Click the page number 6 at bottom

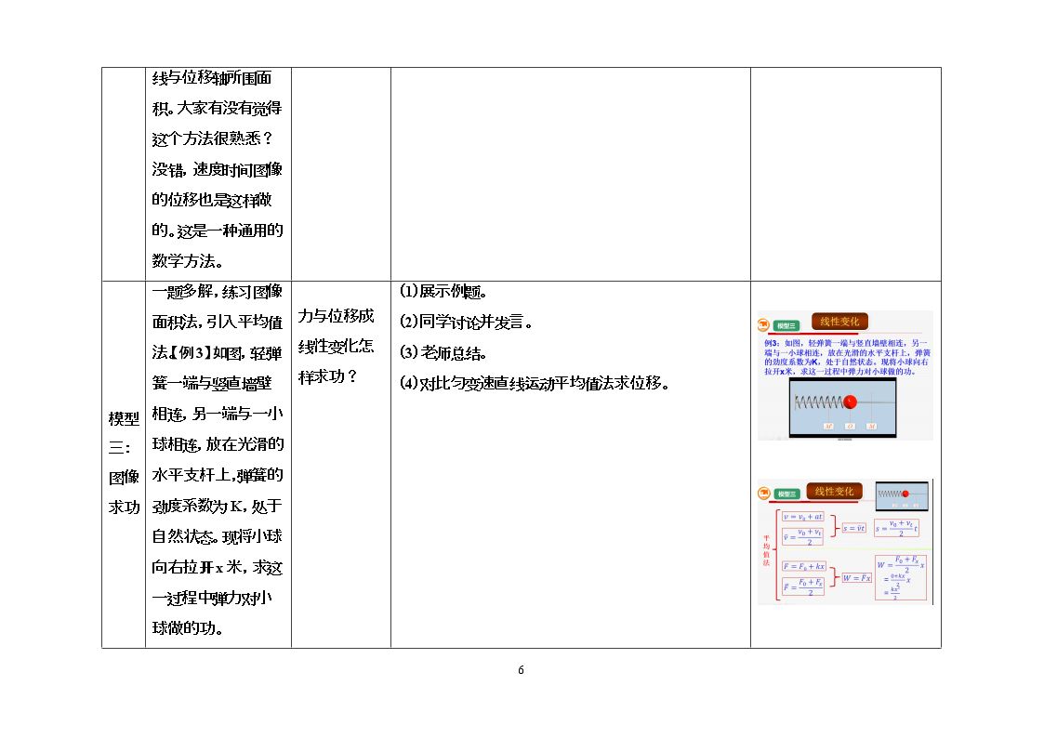tap(521, 669)
